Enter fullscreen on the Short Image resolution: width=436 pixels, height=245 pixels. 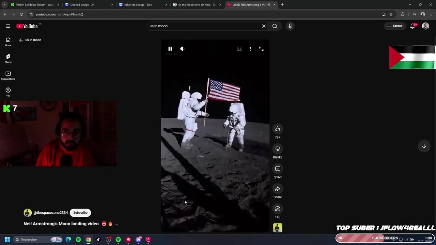pos(261,49)
